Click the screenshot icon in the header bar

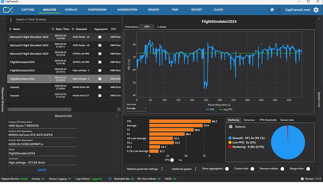pos(272,10)
